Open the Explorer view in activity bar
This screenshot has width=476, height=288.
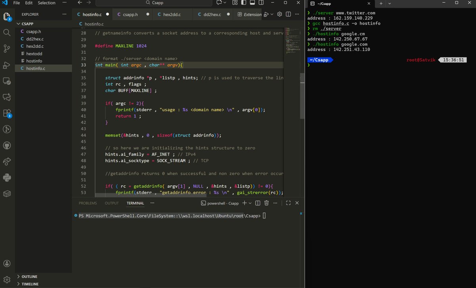coord(7,17)
